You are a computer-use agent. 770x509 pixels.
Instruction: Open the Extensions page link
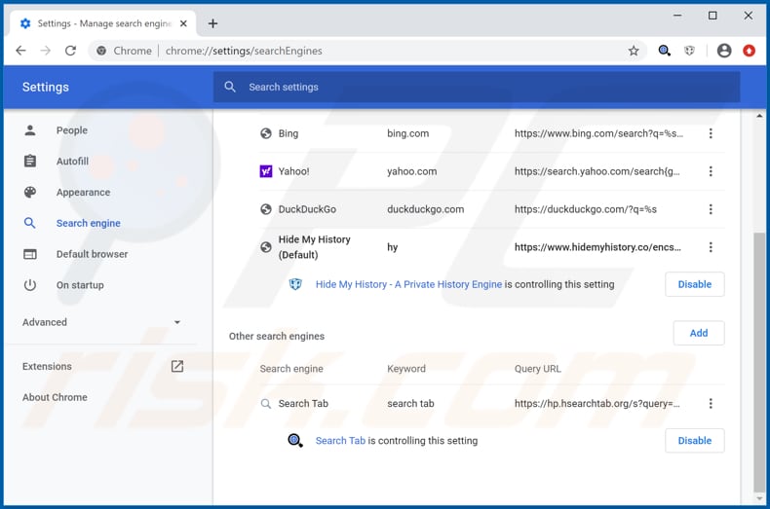pyautogui.click(x=47, y=366)
